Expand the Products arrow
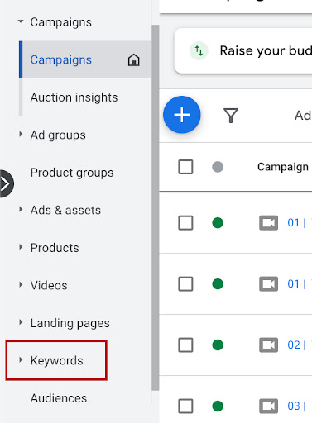Screen dimensions: 312x423 pos(21,247)
